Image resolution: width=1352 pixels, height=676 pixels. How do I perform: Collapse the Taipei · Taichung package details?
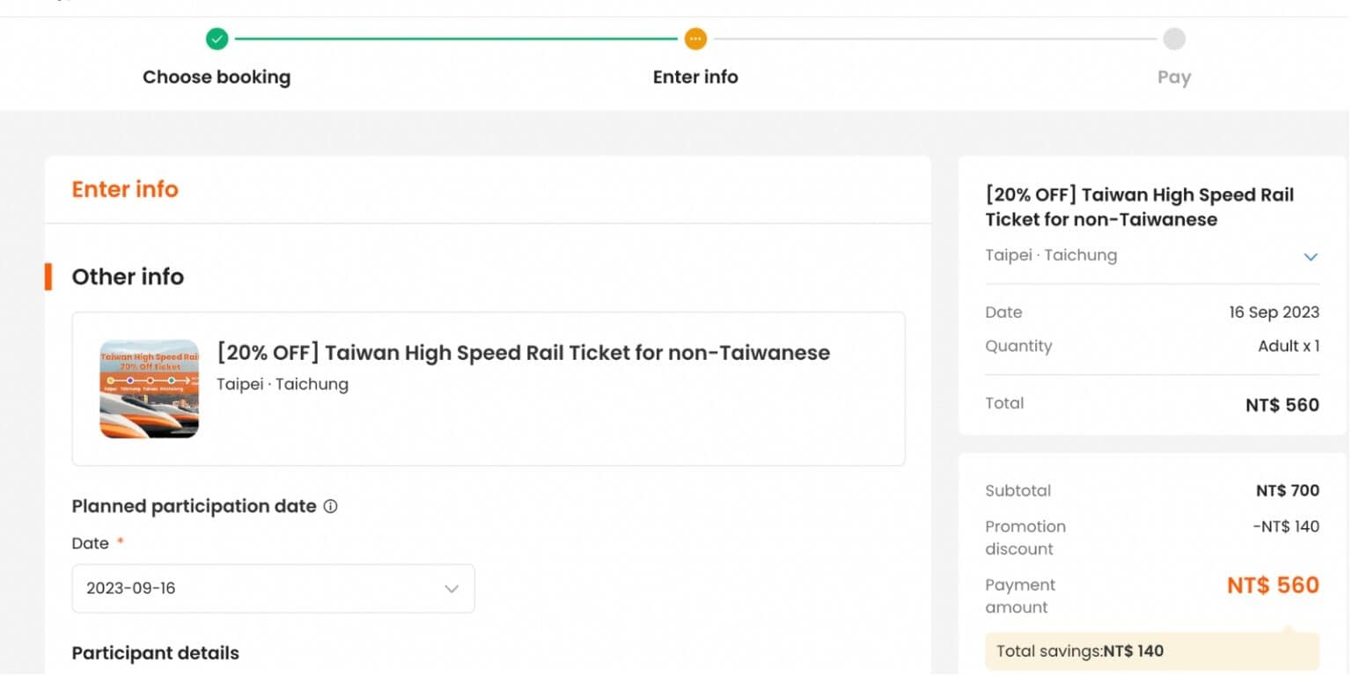(1311, 256)
